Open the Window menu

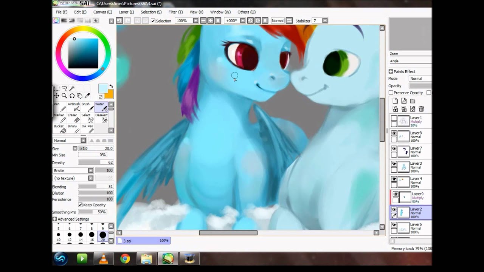(x=220, y=12)
